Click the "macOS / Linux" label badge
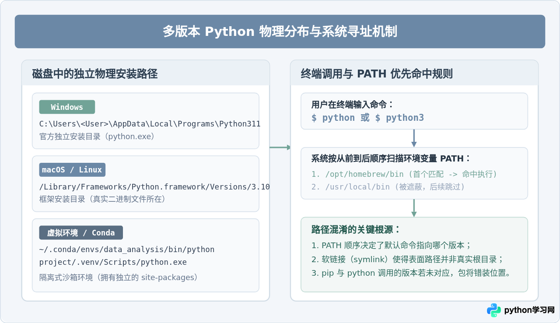 pyautogui.click(x=72, y=170)
